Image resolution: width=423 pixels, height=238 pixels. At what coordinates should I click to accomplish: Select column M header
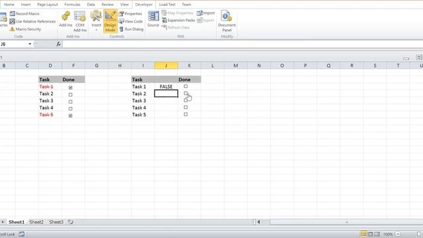click(x=235, y=65)
